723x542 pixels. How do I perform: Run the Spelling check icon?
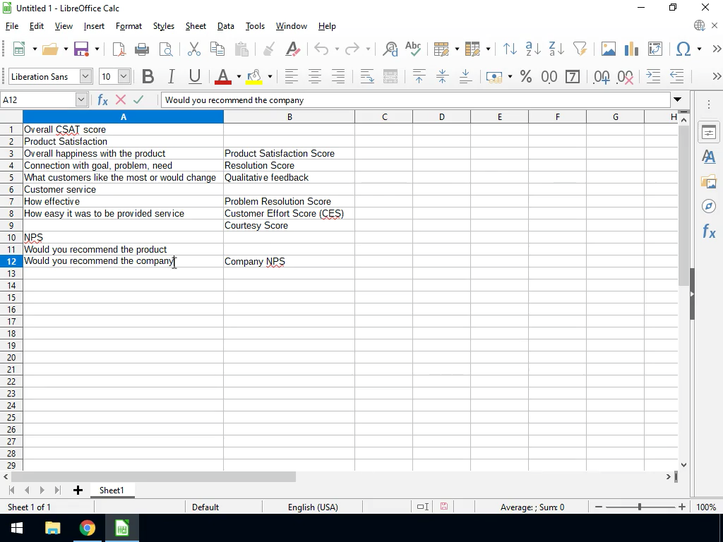pos(412,49)
